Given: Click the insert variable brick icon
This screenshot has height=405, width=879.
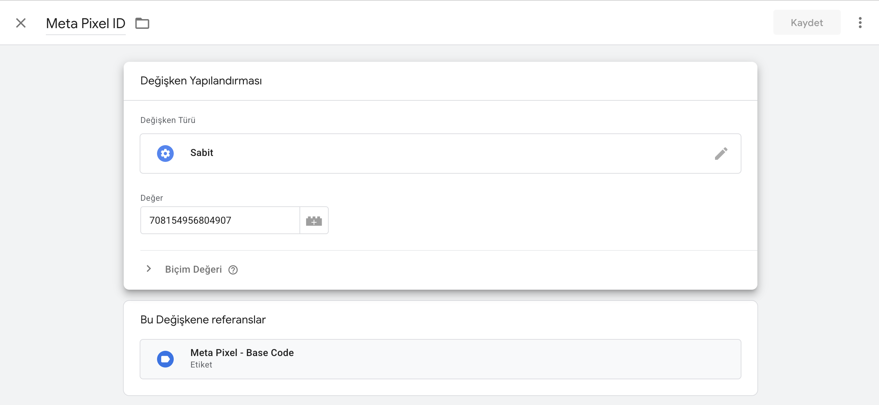Looking at the screenshot, I should [x=314, y=221].
